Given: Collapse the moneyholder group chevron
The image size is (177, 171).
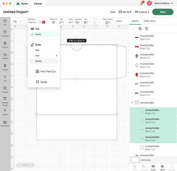Looking at the screenshot, I should point(132,103).
